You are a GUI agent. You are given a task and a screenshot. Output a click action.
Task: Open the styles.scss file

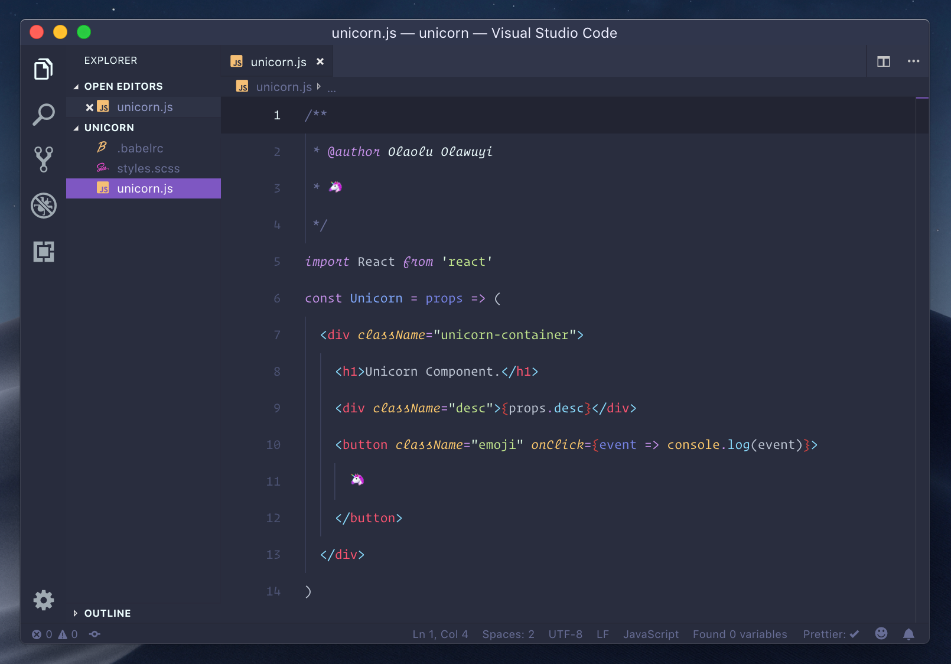(148, 168)
